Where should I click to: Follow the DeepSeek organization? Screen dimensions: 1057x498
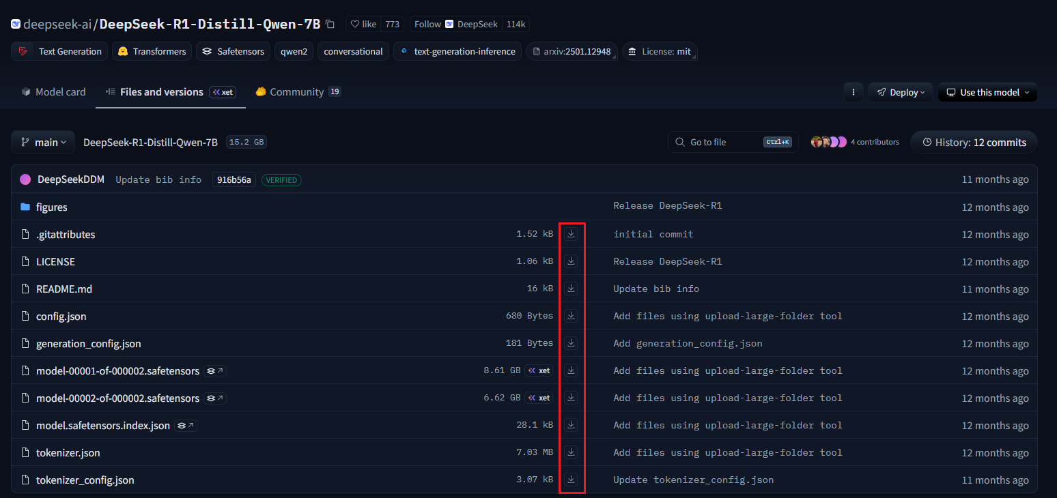(456, 24)
